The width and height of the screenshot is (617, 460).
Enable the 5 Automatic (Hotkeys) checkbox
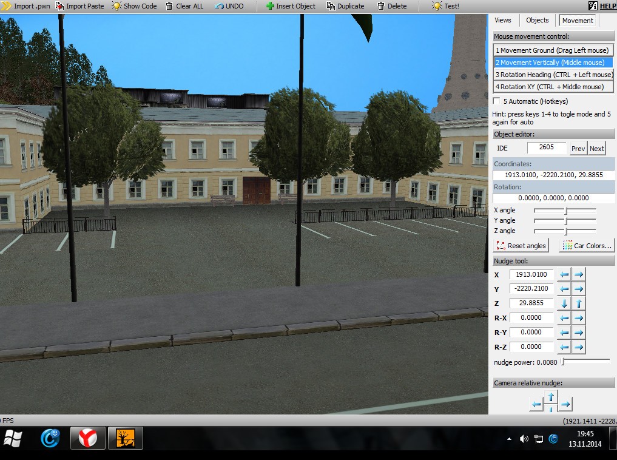[x=497, y=101]
